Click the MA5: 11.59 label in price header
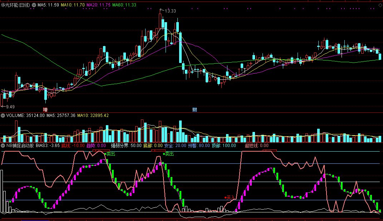Viewport: 383px width, 221px height. [x=48, y=5]
